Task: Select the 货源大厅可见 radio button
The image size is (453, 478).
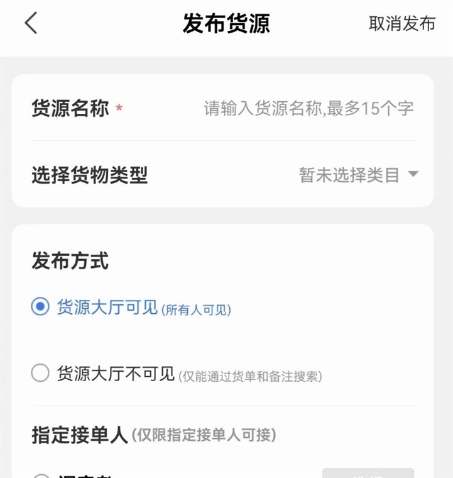Action: click(40, 307)
